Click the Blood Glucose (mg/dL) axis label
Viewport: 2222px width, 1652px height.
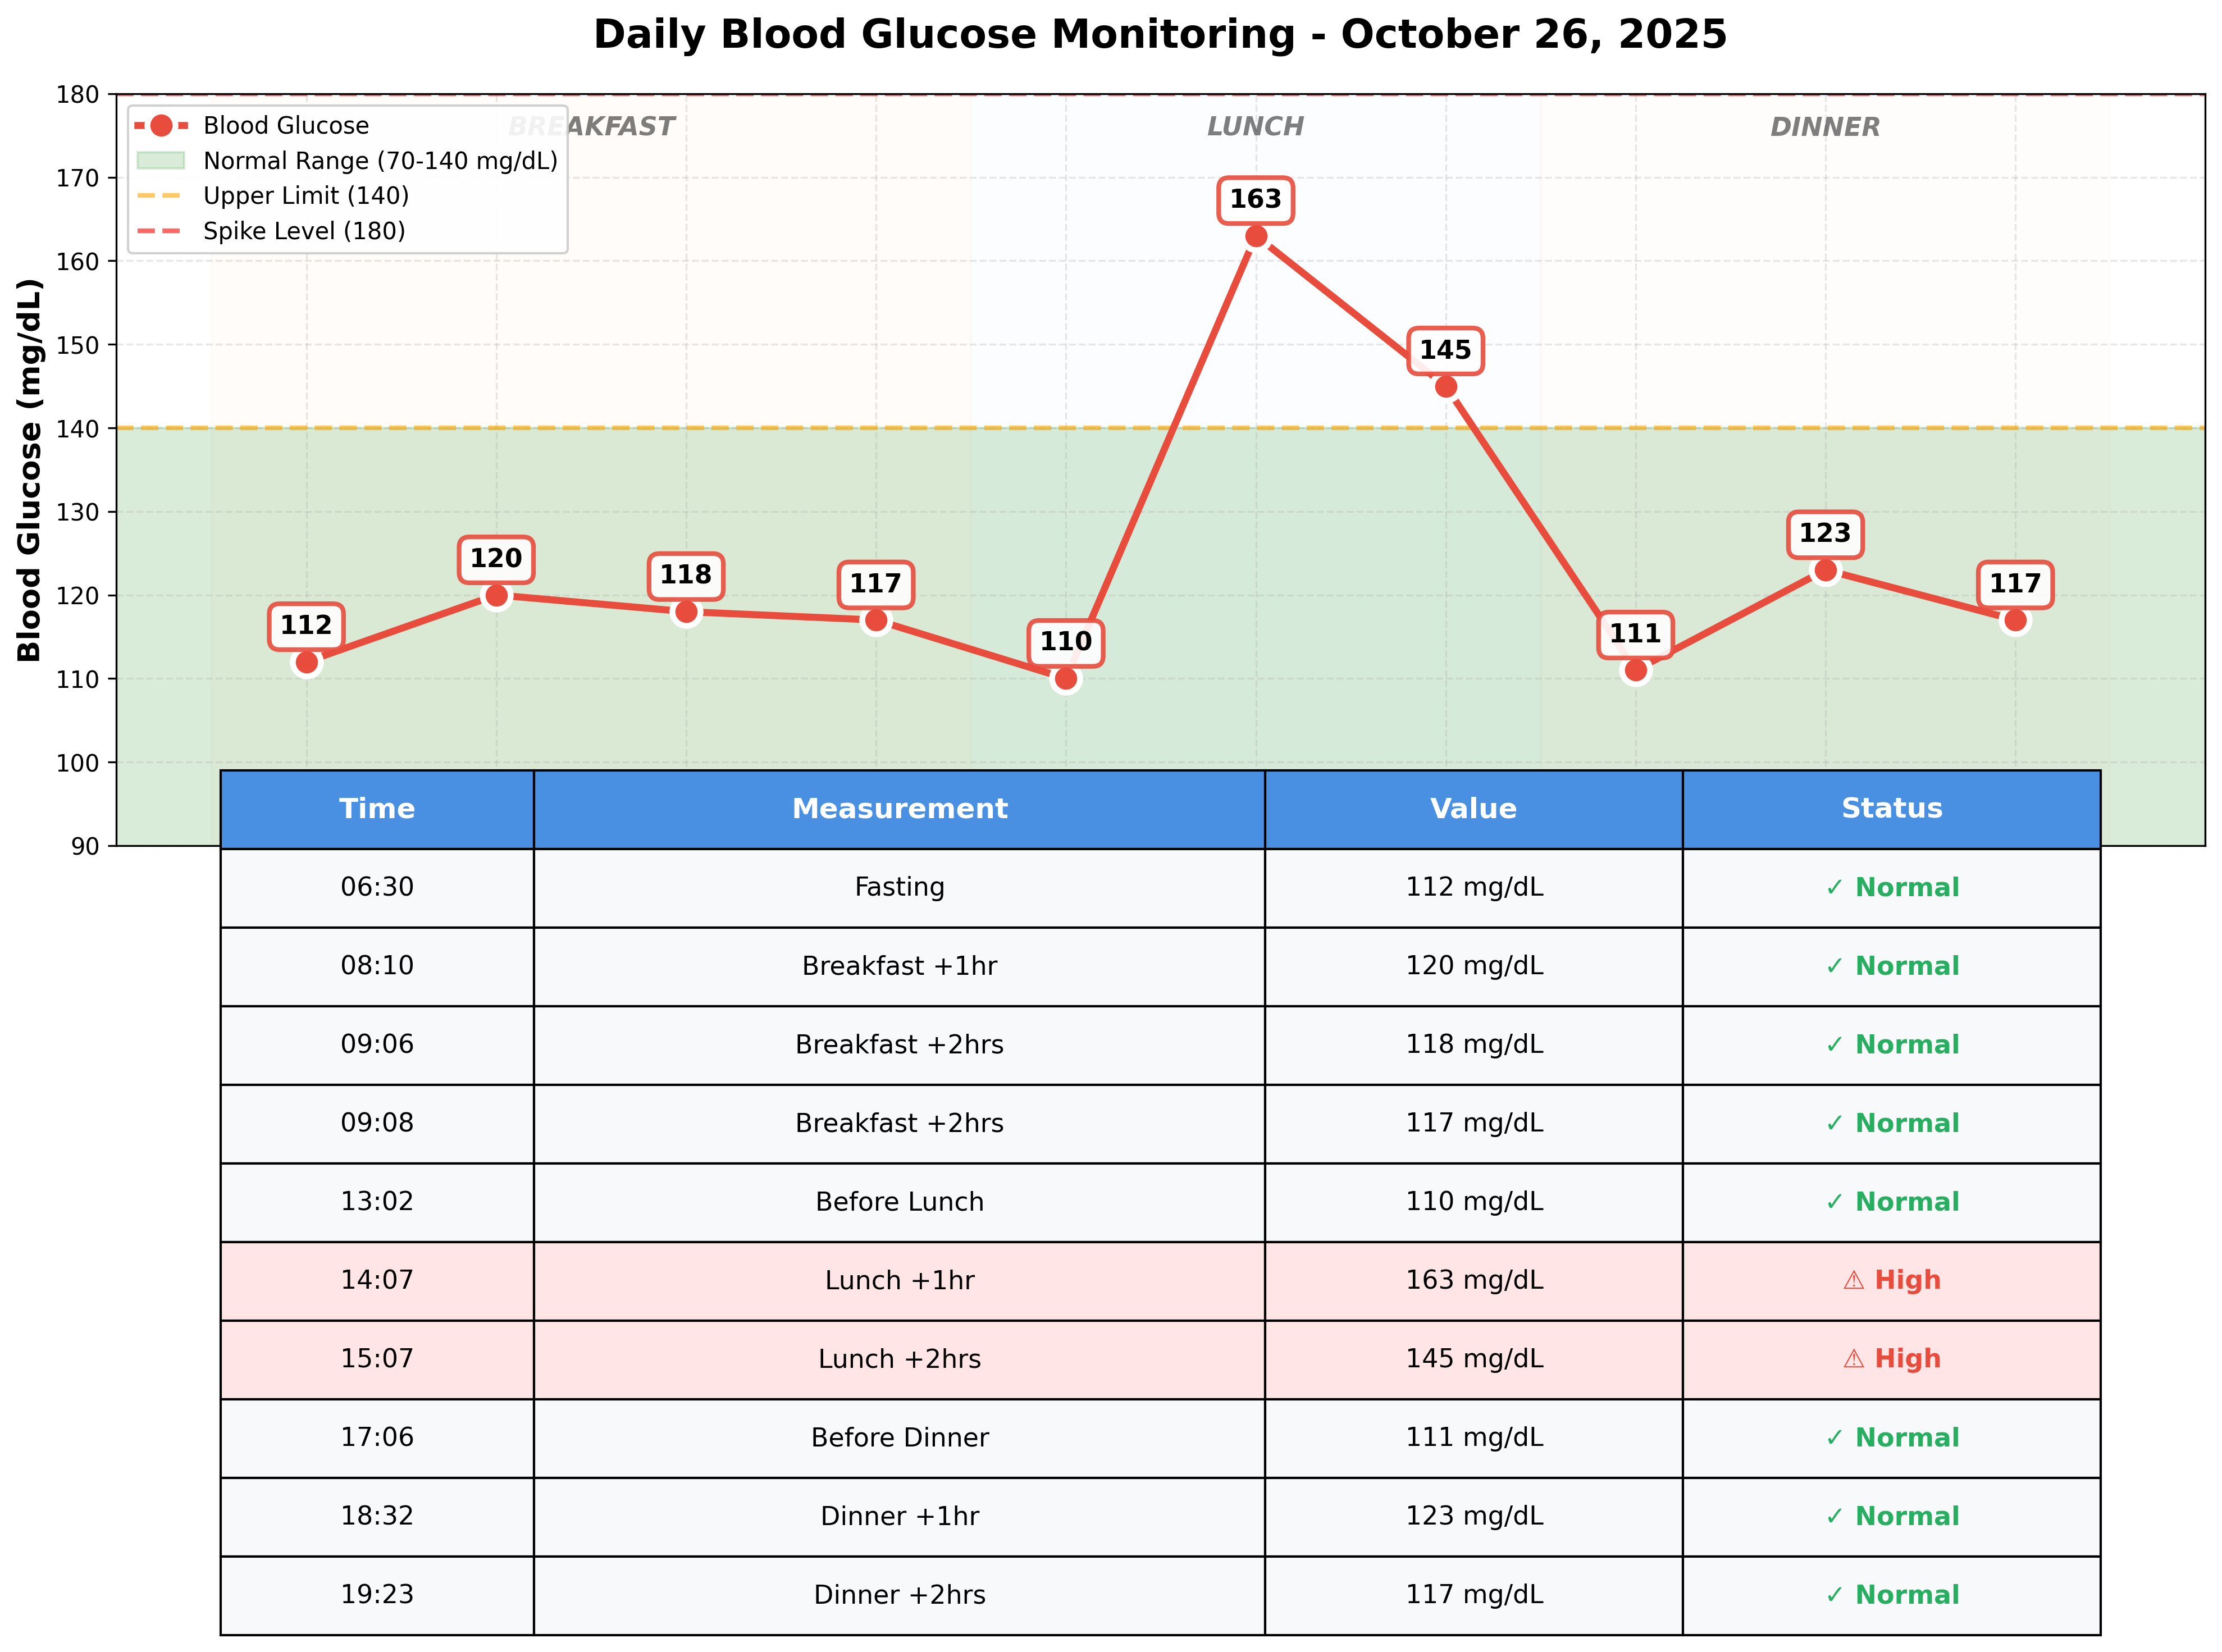pos(30,470)
